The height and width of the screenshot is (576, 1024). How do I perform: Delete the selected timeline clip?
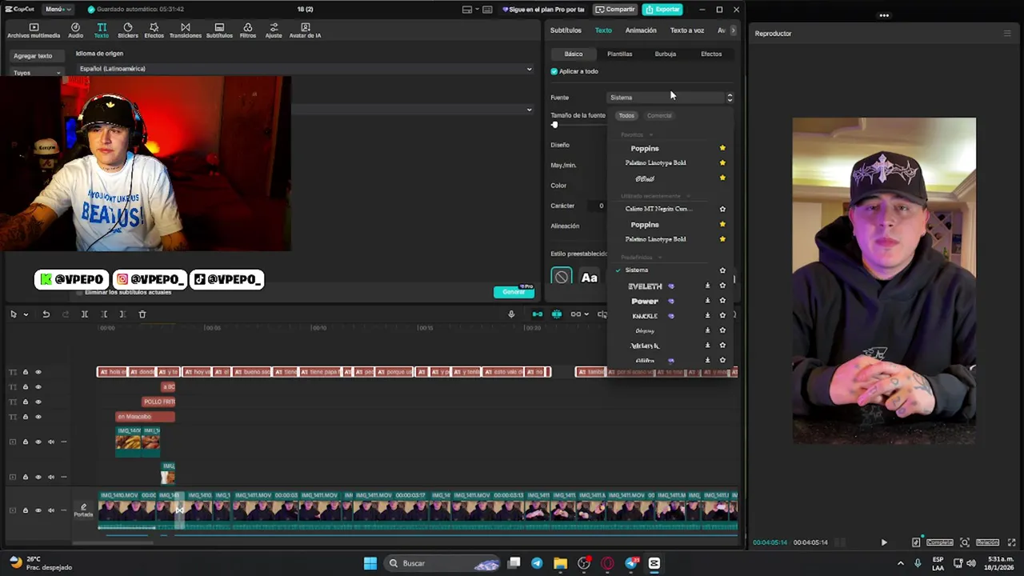click(142, 314)
